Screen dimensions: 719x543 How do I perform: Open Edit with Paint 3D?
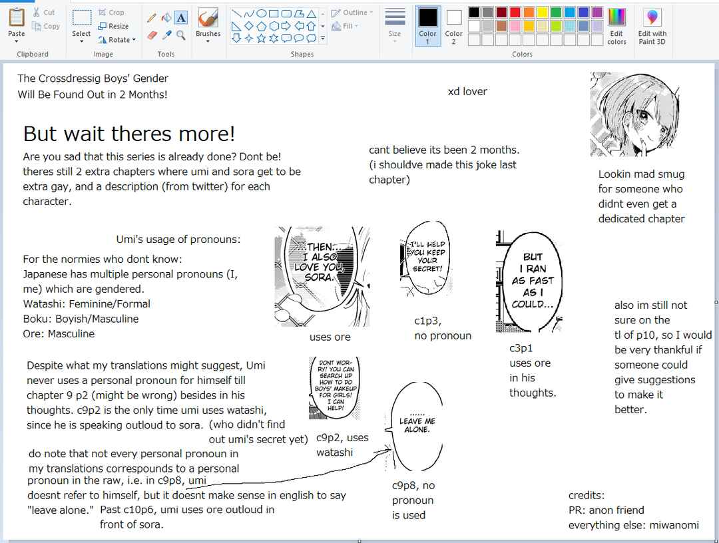(652, 26)
